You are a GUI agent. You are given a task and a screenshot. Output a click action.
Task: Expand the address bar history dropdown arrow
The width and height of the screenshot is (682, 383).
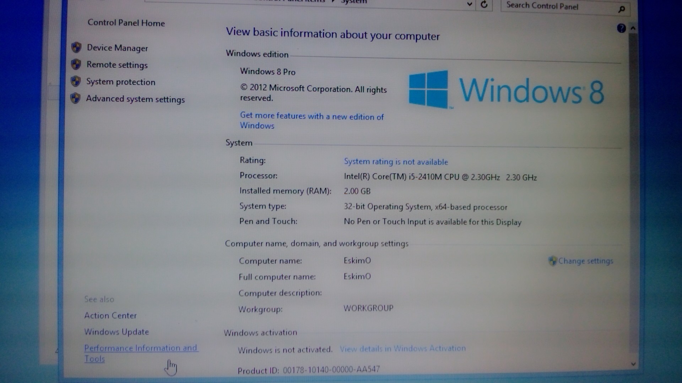tap(469, 5)
